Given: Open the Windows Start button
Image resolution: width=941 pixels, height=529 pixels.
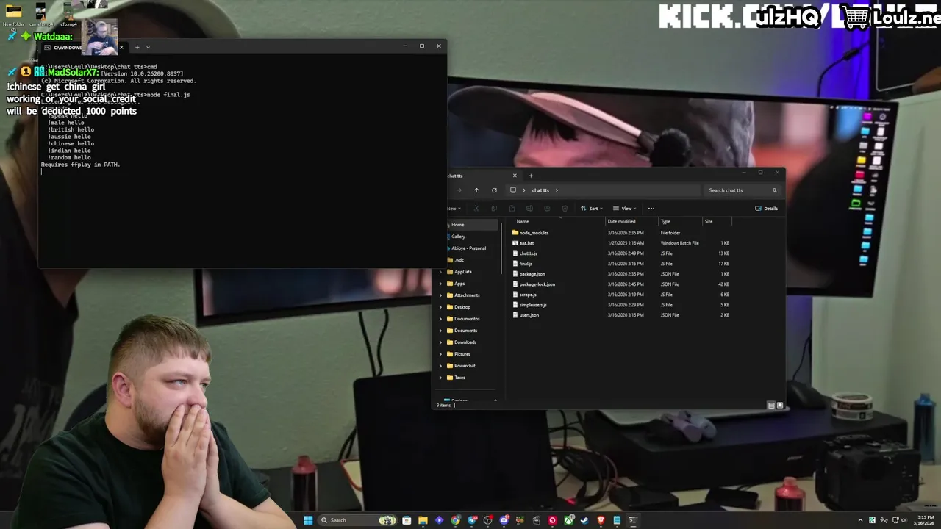Looking at the screenshot, I should (308, 520).
